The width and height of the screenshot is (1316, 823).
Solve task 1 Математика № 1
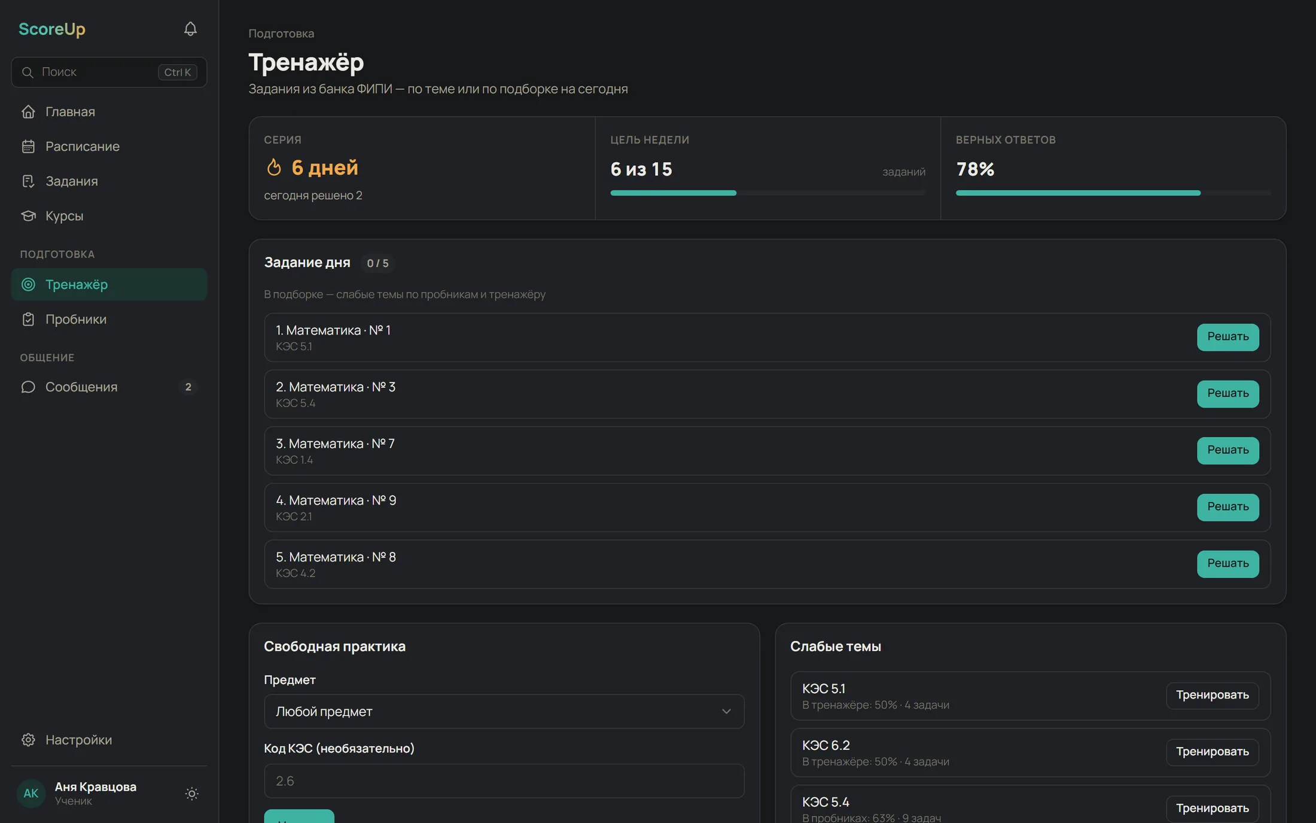point(1227,337)
